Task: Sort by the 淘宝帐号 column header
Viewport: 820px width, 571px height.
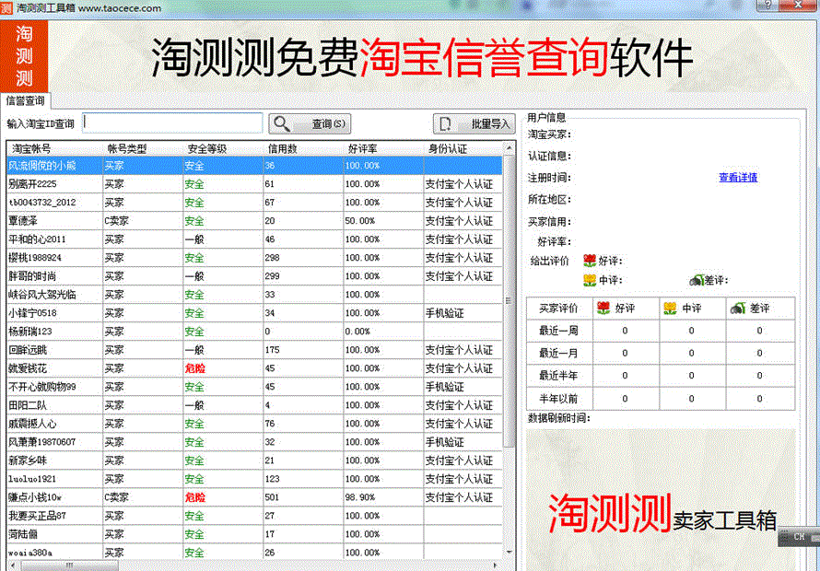Action: (32, 148)
